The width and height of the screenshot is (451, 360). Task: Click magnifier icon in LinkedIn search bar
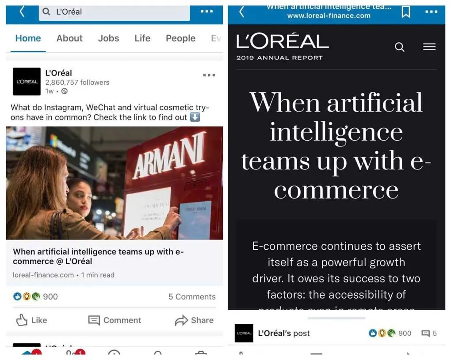pyautogui.click(x=46, y=11)
